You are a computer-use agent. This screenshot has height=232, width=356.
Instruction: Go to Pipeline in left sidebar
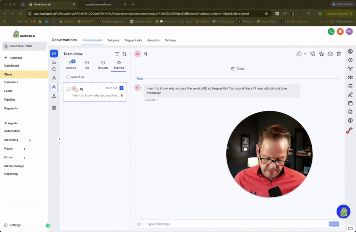coord(10,100)
